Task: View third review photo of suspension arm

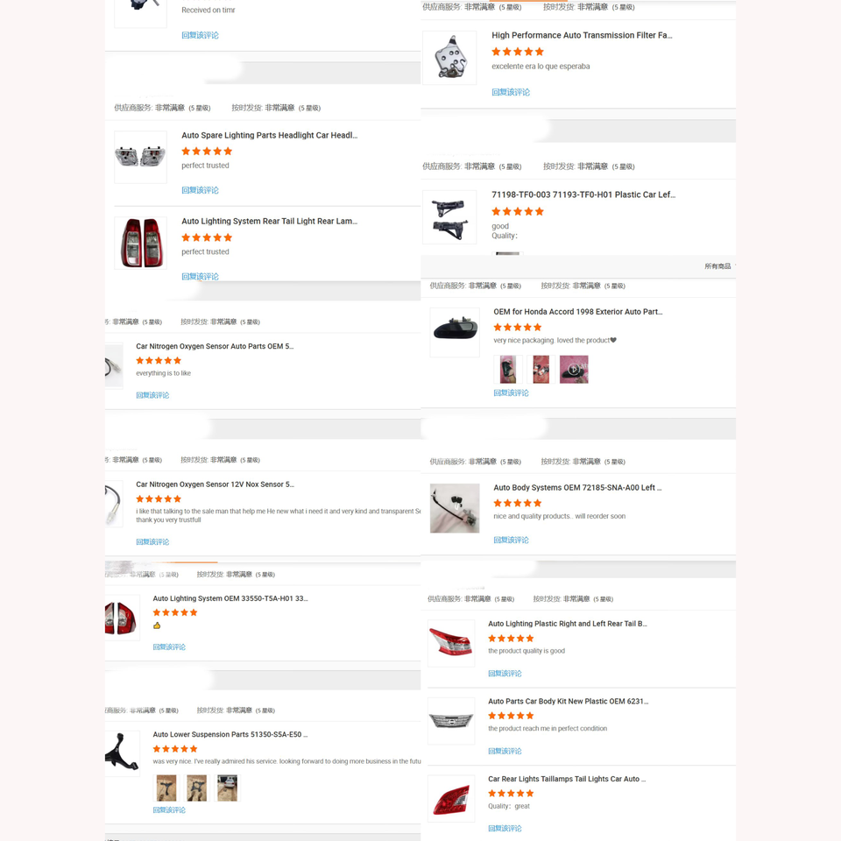Action: (x=228, y=788)
